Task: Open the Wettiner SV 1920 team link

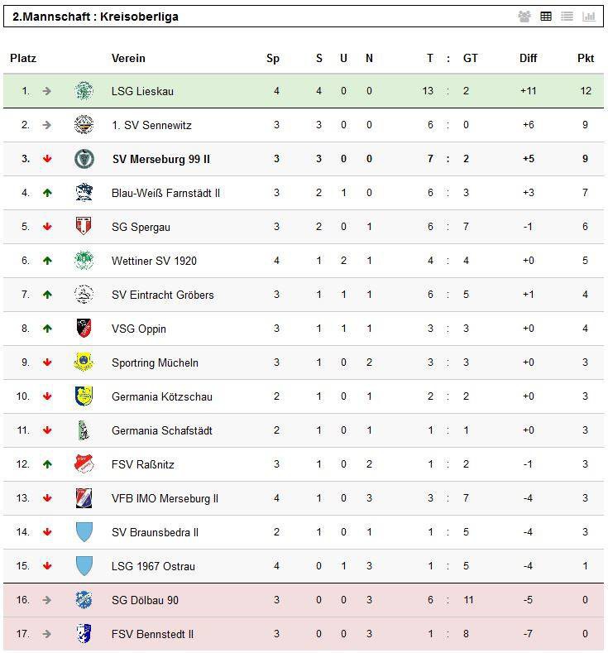Action: point(154,261)
